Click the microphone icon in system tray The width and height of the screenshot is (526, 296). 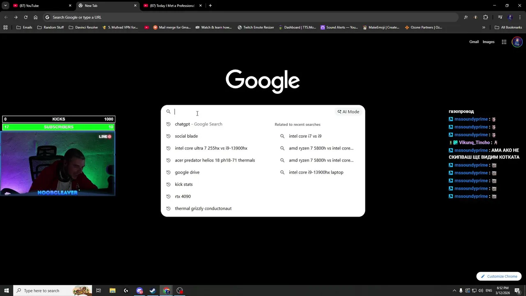(461, 291)
